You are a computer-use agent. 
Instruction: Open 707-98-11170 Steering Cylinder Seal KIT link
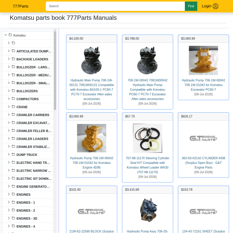[x=148, y=165]
